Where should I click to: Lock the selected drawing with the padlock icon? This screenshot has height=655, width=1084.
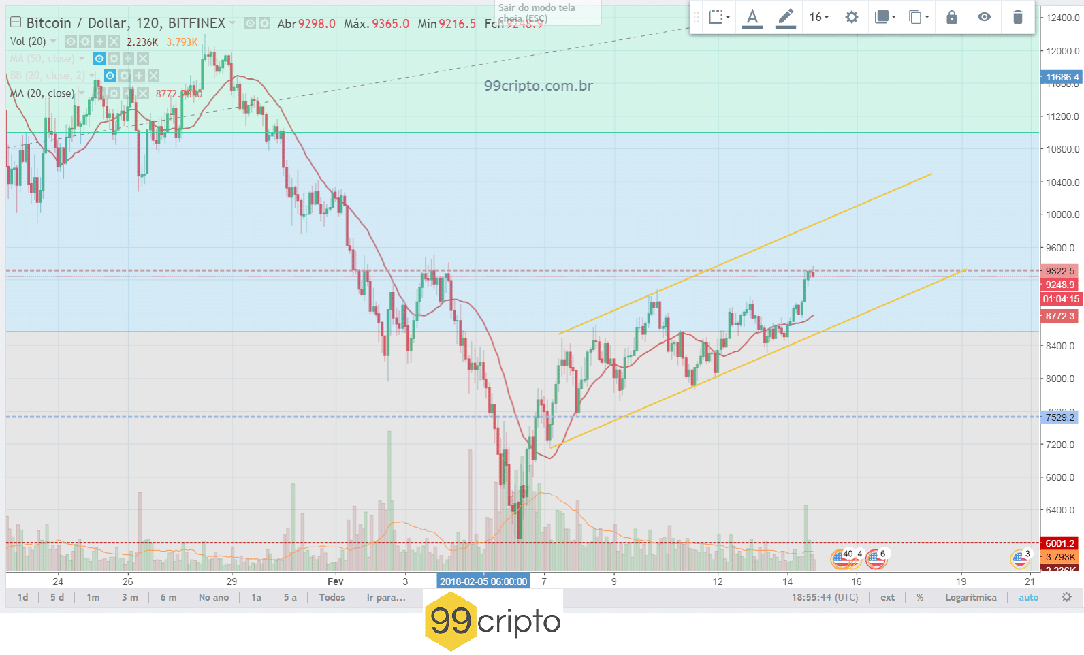(x=951, y=17)
